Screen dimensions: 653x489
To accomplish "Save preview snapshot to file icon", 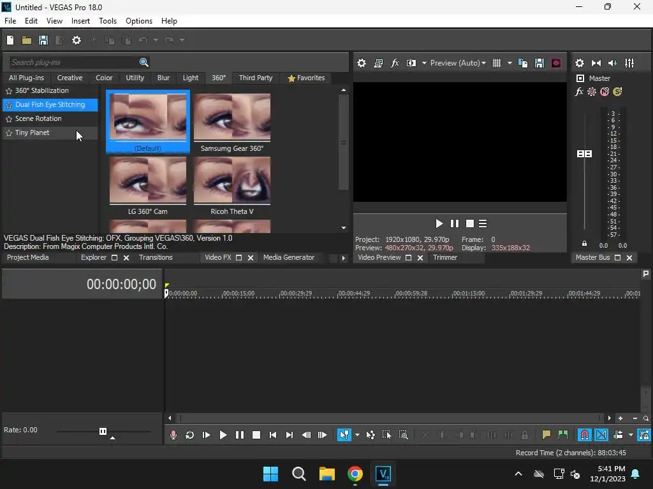I will point(539,63).
